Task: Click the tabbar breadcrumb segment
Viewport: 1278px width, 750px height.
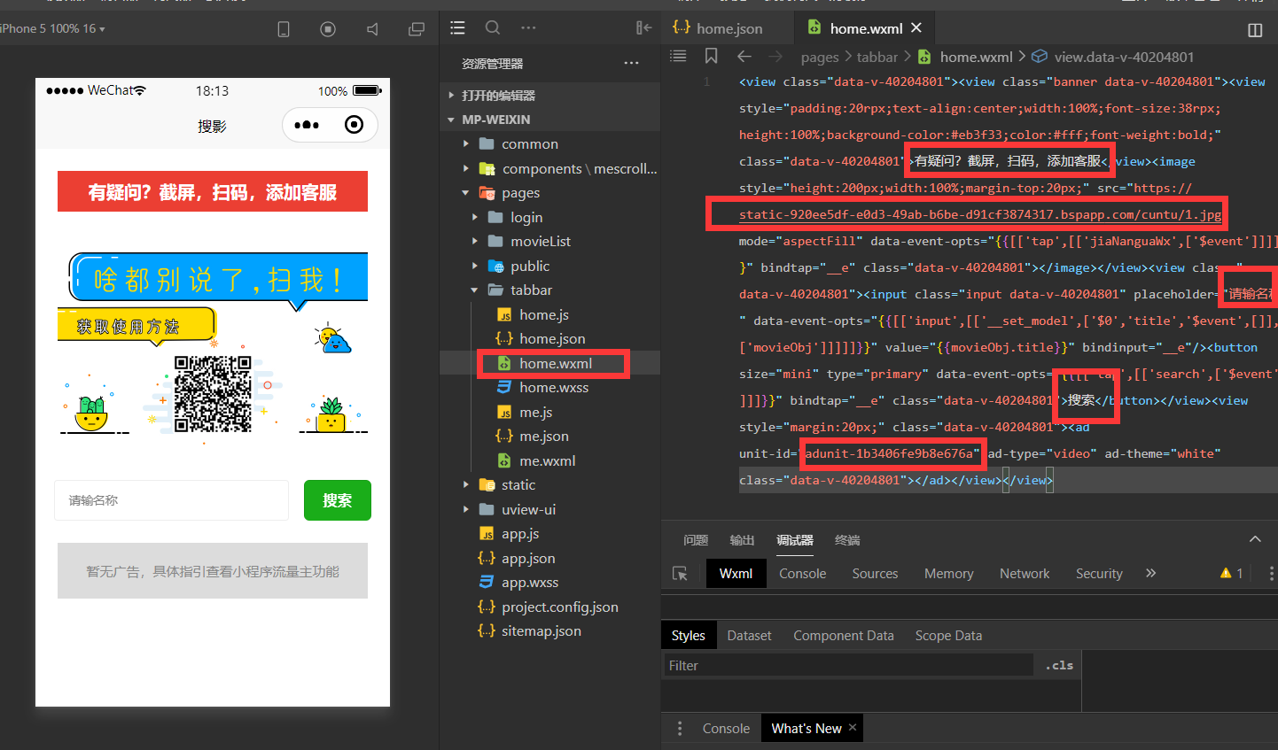Action: point(877,57)
